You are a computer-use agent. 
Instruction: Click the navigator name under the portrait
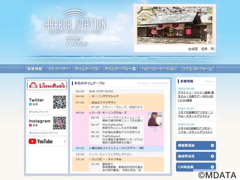pos(155,129)
